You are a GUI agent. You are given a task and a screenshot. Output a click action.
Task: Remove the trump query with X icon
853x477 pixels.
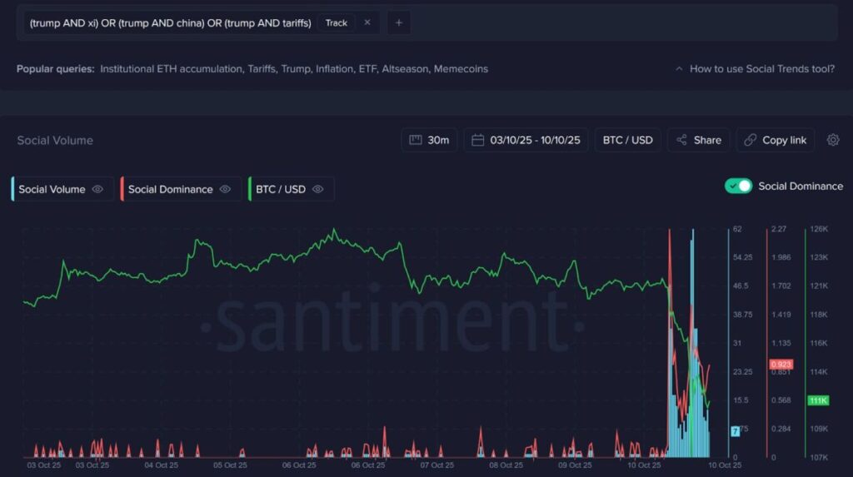pyautogui.click(x=367, y=22)
